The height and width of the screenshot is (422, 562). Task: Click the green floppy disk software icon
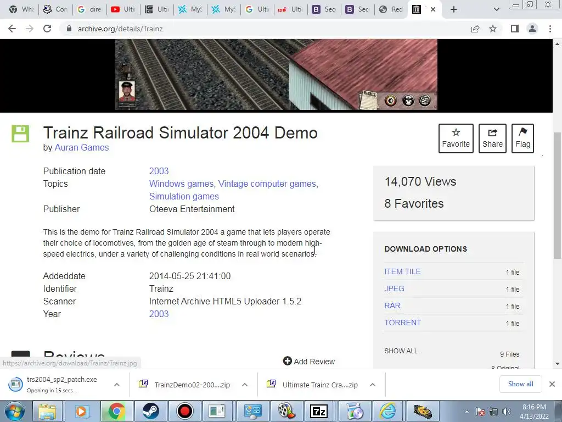point(20,134)
